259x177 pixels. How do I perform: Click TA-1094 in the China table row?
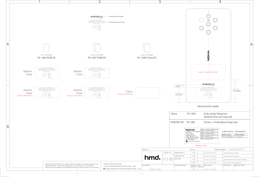coord(191,114)
